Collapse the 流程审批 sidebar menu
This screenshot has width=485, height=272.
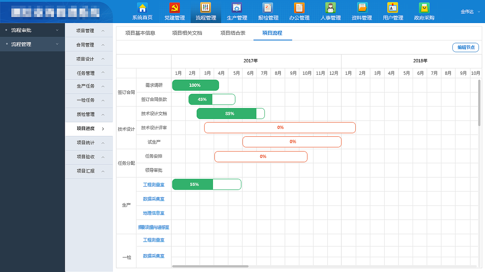click(32, 30)
